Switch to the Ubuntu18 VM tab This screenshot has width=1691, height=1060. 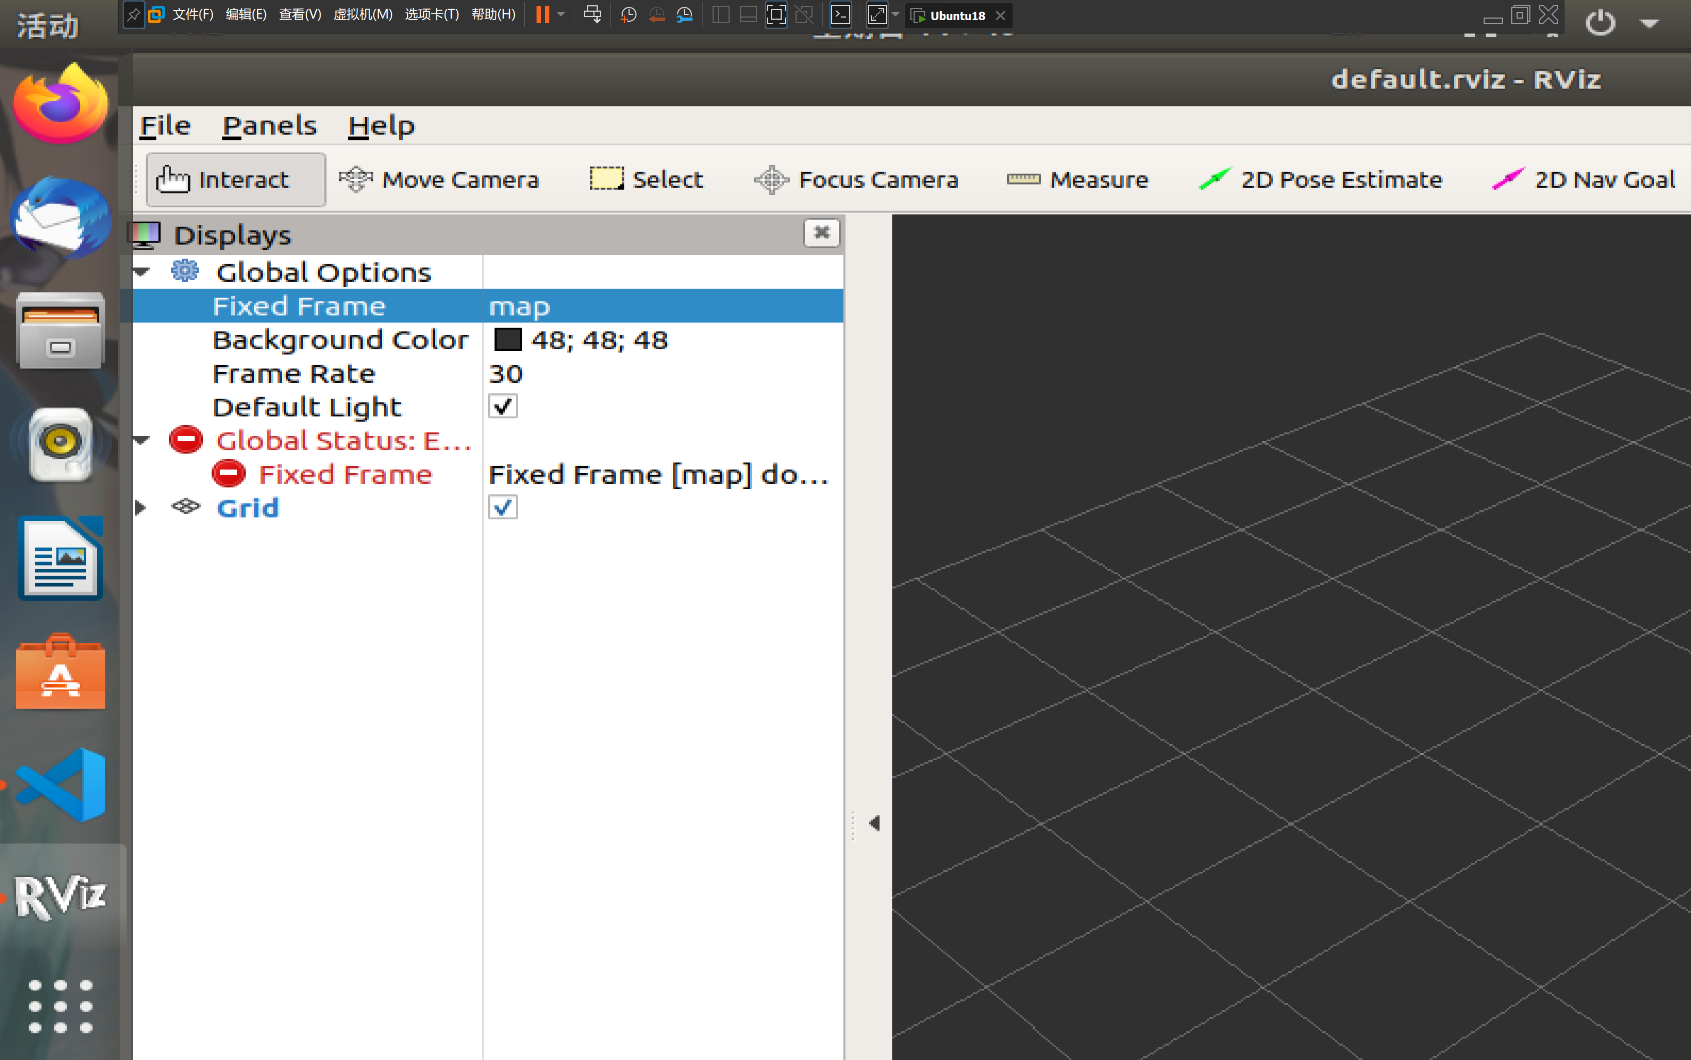[958, 15]
